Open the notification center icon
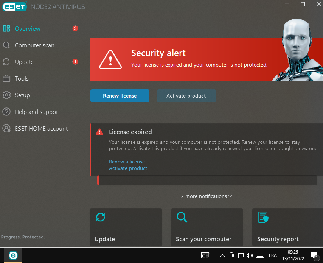 point(314,256)
